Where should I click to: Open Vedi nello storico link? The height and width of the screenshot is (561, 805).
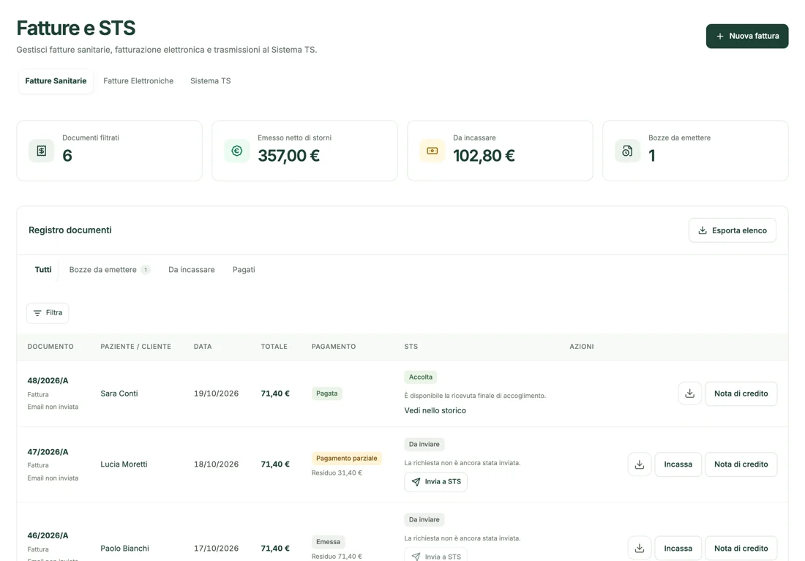click(x=435, y=410)
